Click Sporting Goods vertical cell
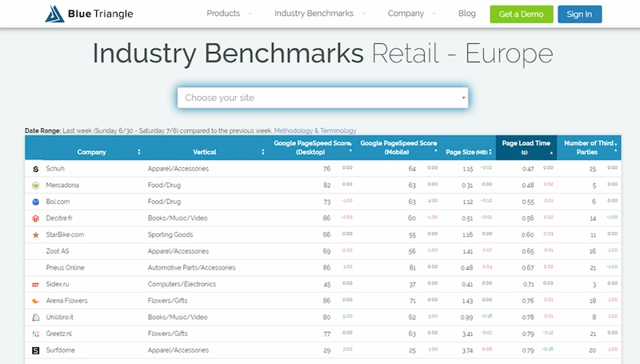The width and height of the screenshot is (640, 364). [170, 234]
